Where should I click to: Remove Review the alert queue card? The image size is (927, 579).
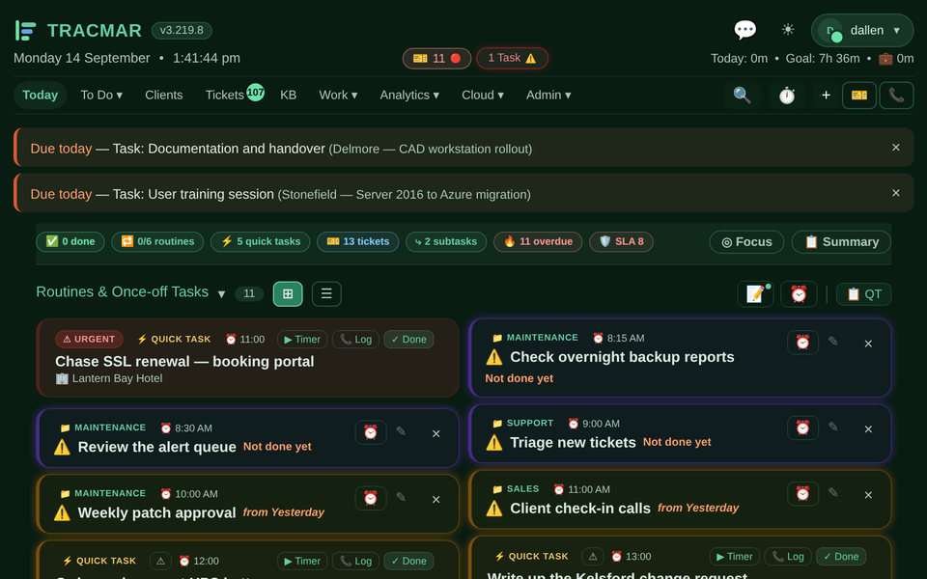click(435, 433)
